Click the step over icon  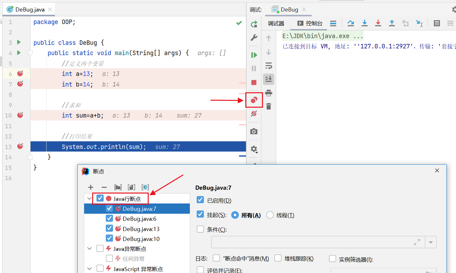(x=351, y=23)
